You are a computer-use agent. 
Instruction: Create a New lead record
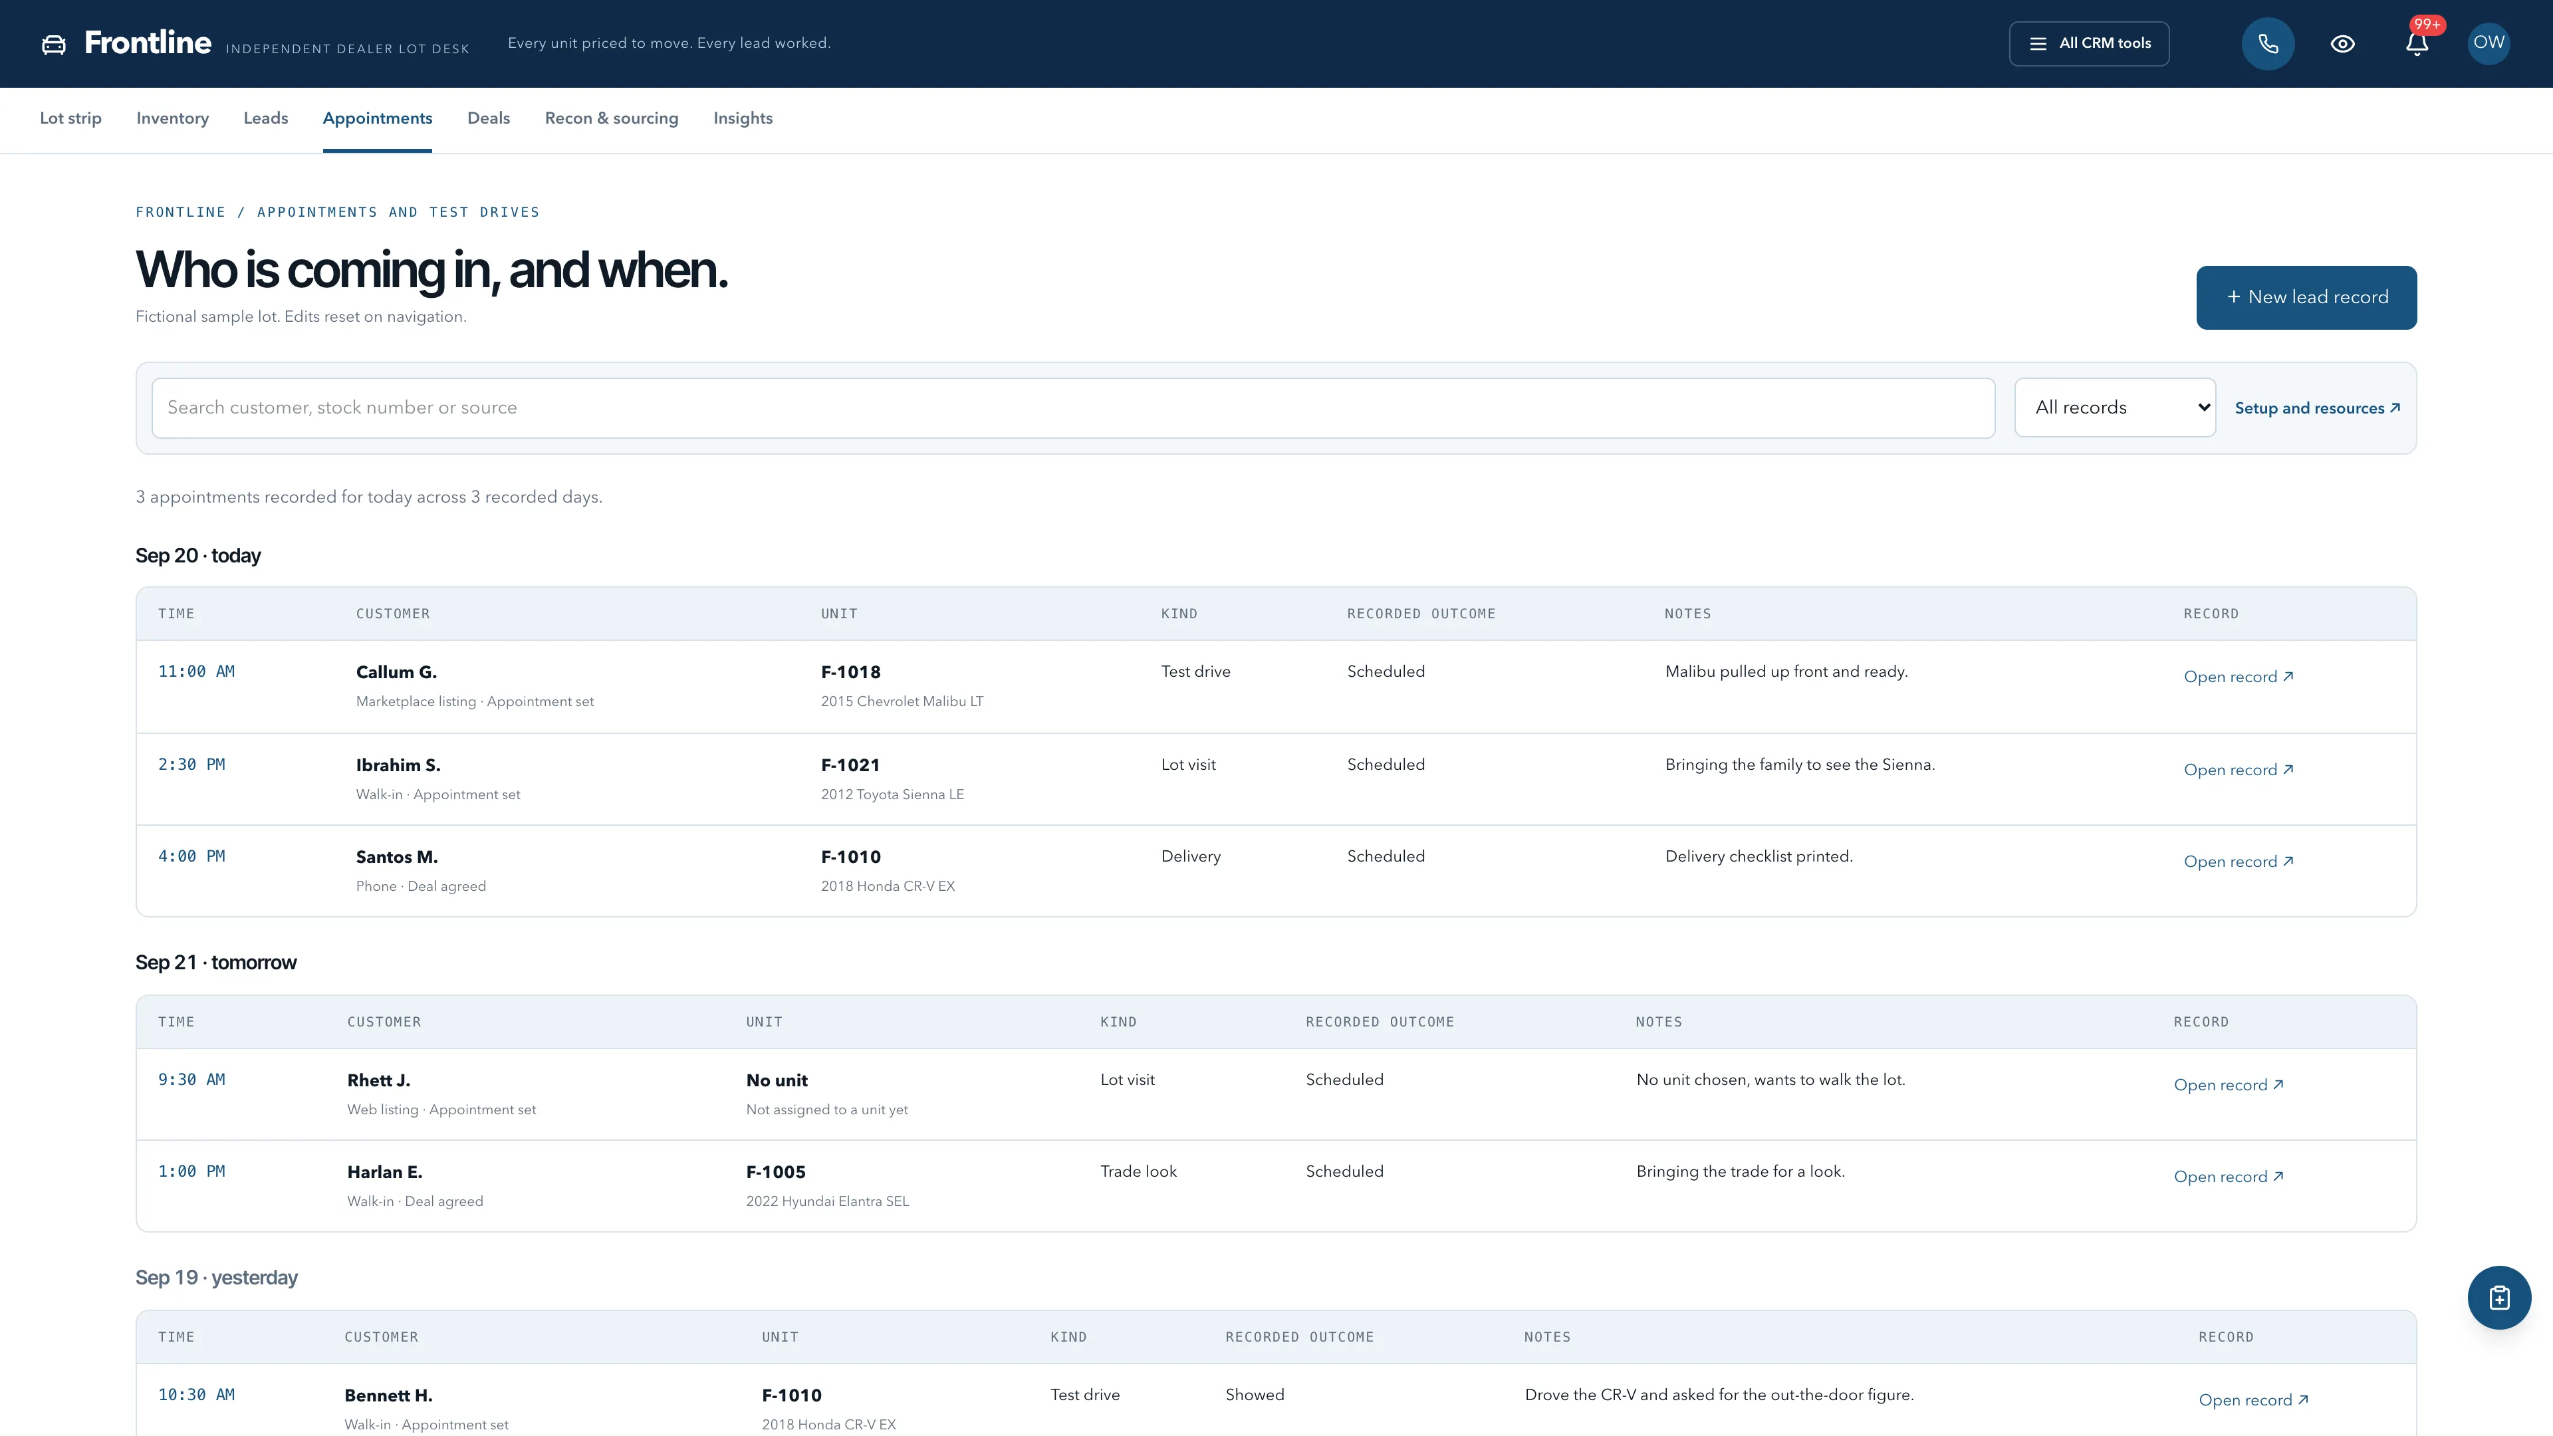coord(2305,297)
